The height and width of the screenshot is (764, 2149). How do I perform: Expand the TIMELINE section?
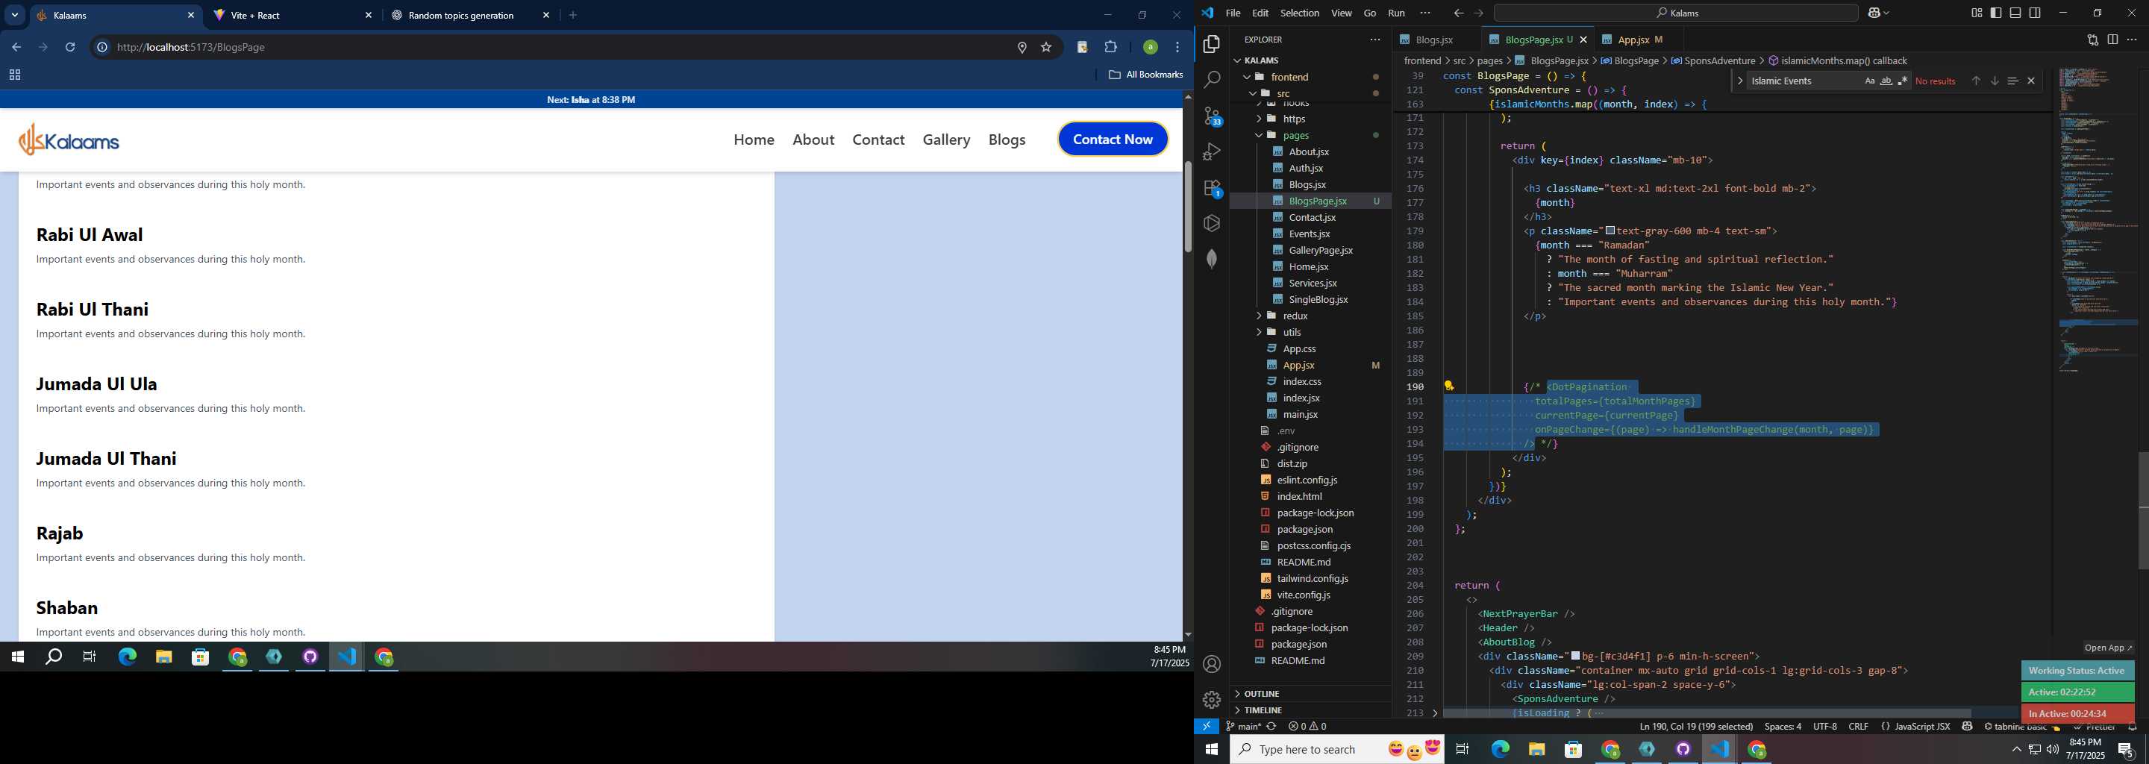click(x=1310, y=710)
